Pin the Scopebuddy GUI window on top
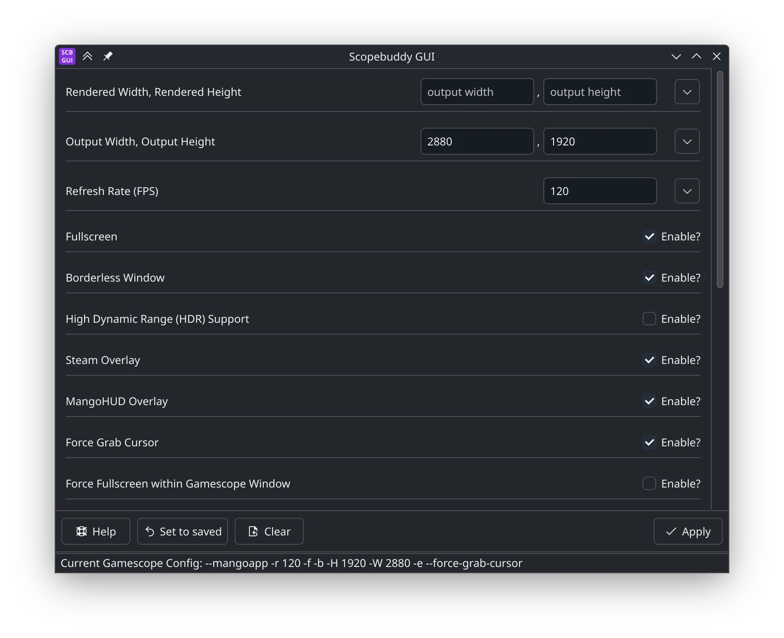The width and height of the screenshot is (784, 638). tap(108, 56)
